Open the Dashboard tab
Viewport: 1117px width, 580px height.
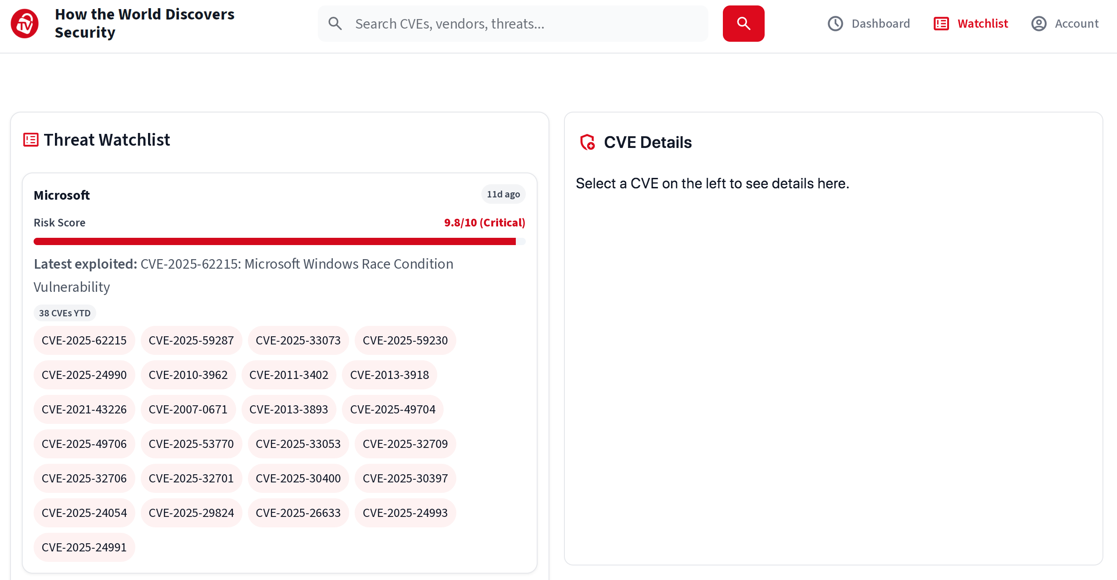pos(869,24)
